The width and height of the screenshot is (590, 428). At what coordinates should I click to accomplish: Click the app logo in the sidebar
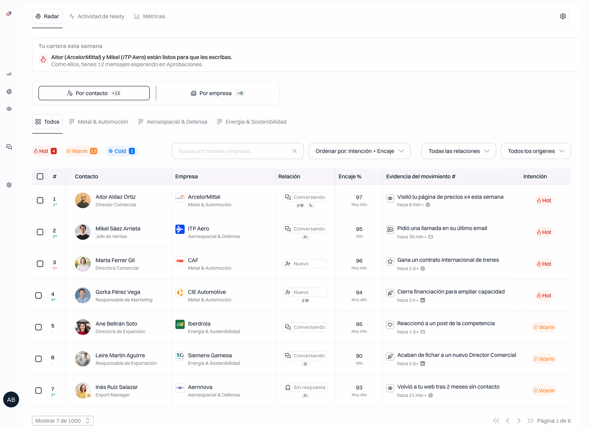[x=9, y=14]
